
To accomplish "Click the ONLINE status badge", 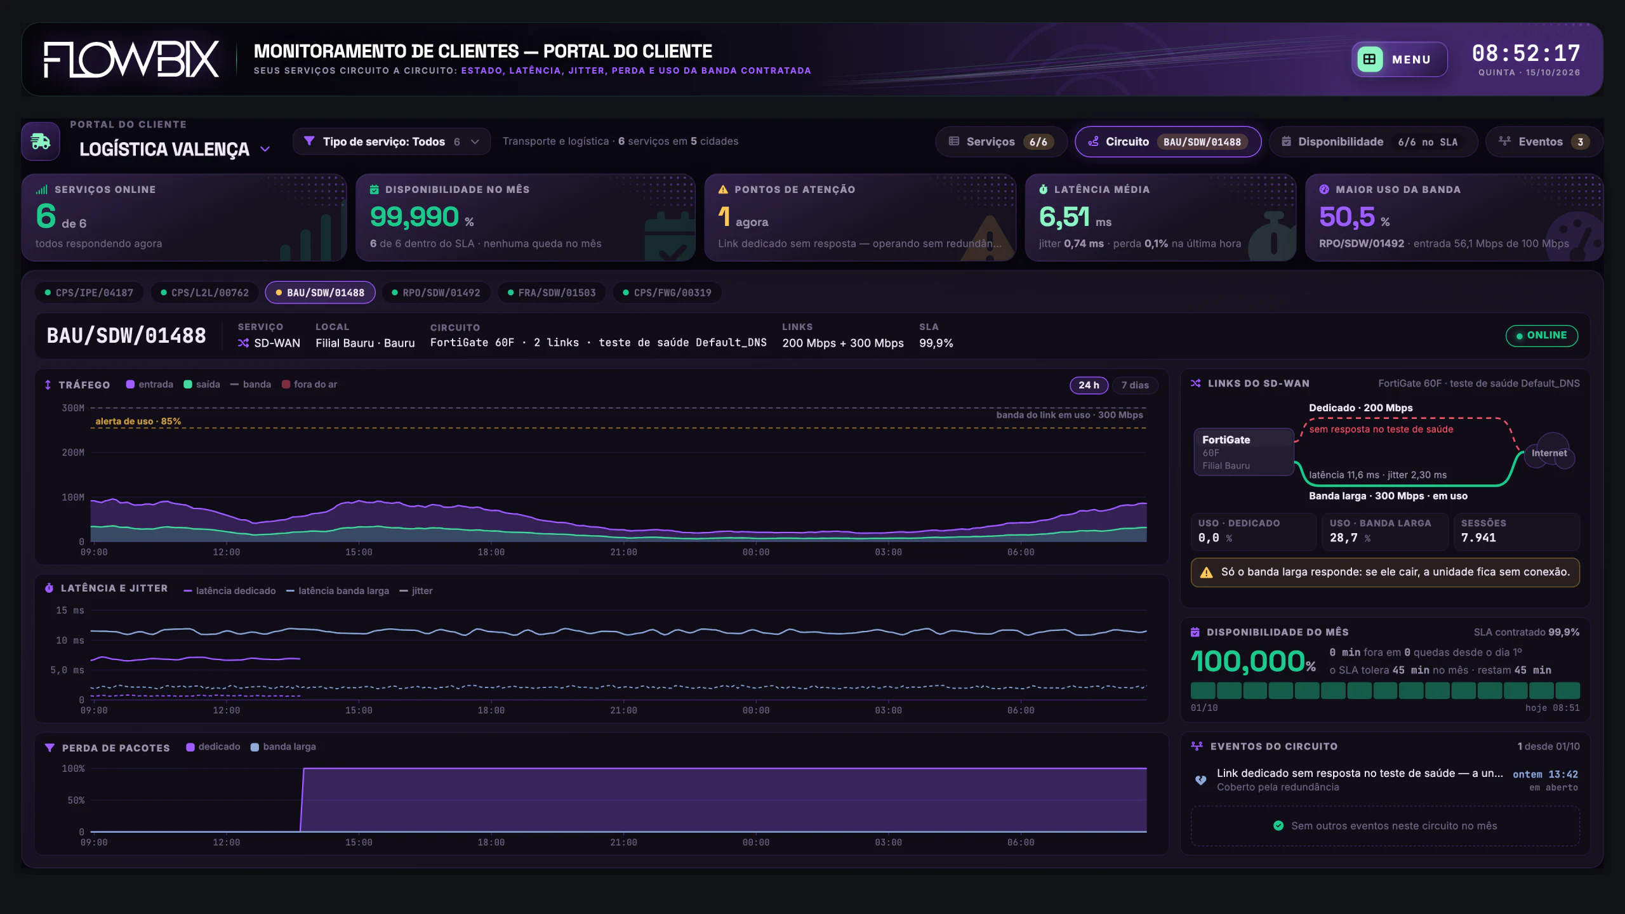I will [1542, 336].
